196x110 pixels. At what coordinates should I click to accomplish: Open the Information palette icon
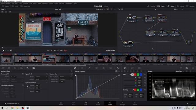(193, 68)
